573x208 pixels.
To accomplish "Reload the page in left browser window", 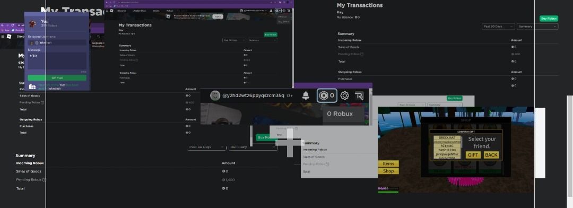I will pos(12,25).
